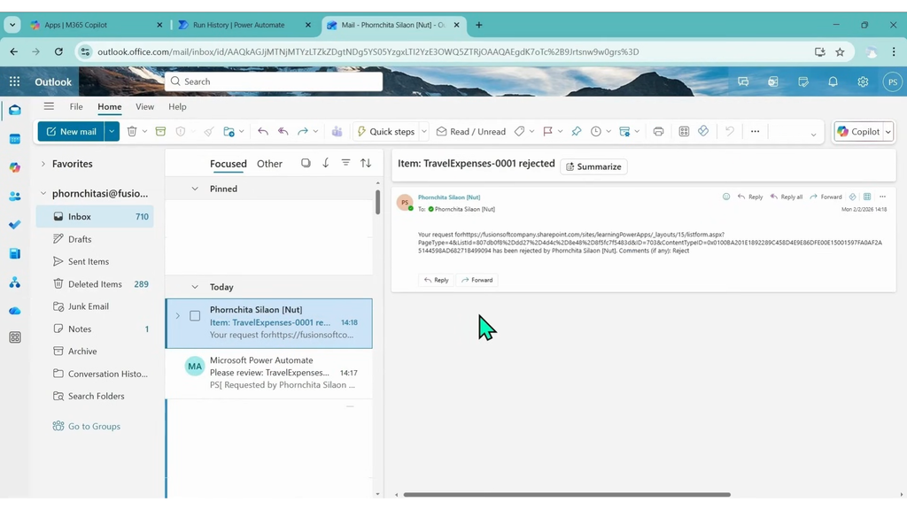Reload the page in browser

tap(58, 51)
